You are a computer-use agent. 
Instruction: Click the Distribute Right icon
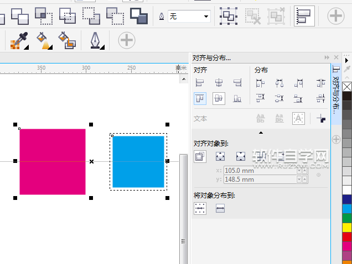[x=298, y=83]
